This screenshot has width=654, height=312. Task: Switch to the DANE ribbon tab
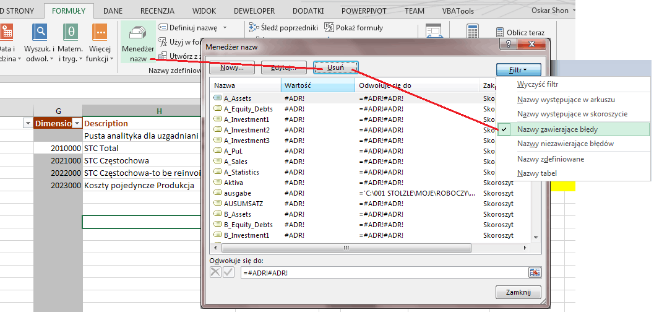pos(113,11)
